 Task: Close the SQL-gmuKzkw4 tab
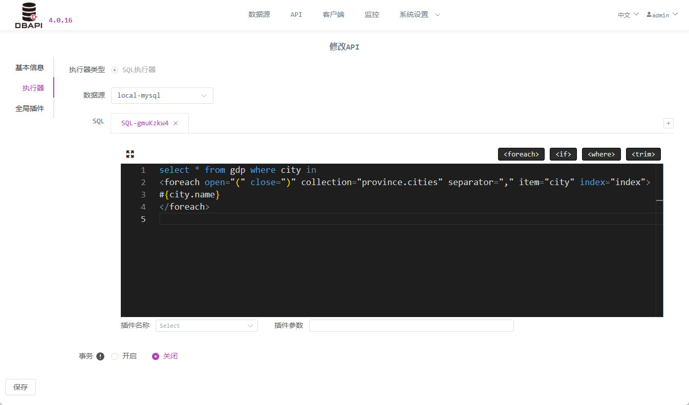tap(176, 123)
